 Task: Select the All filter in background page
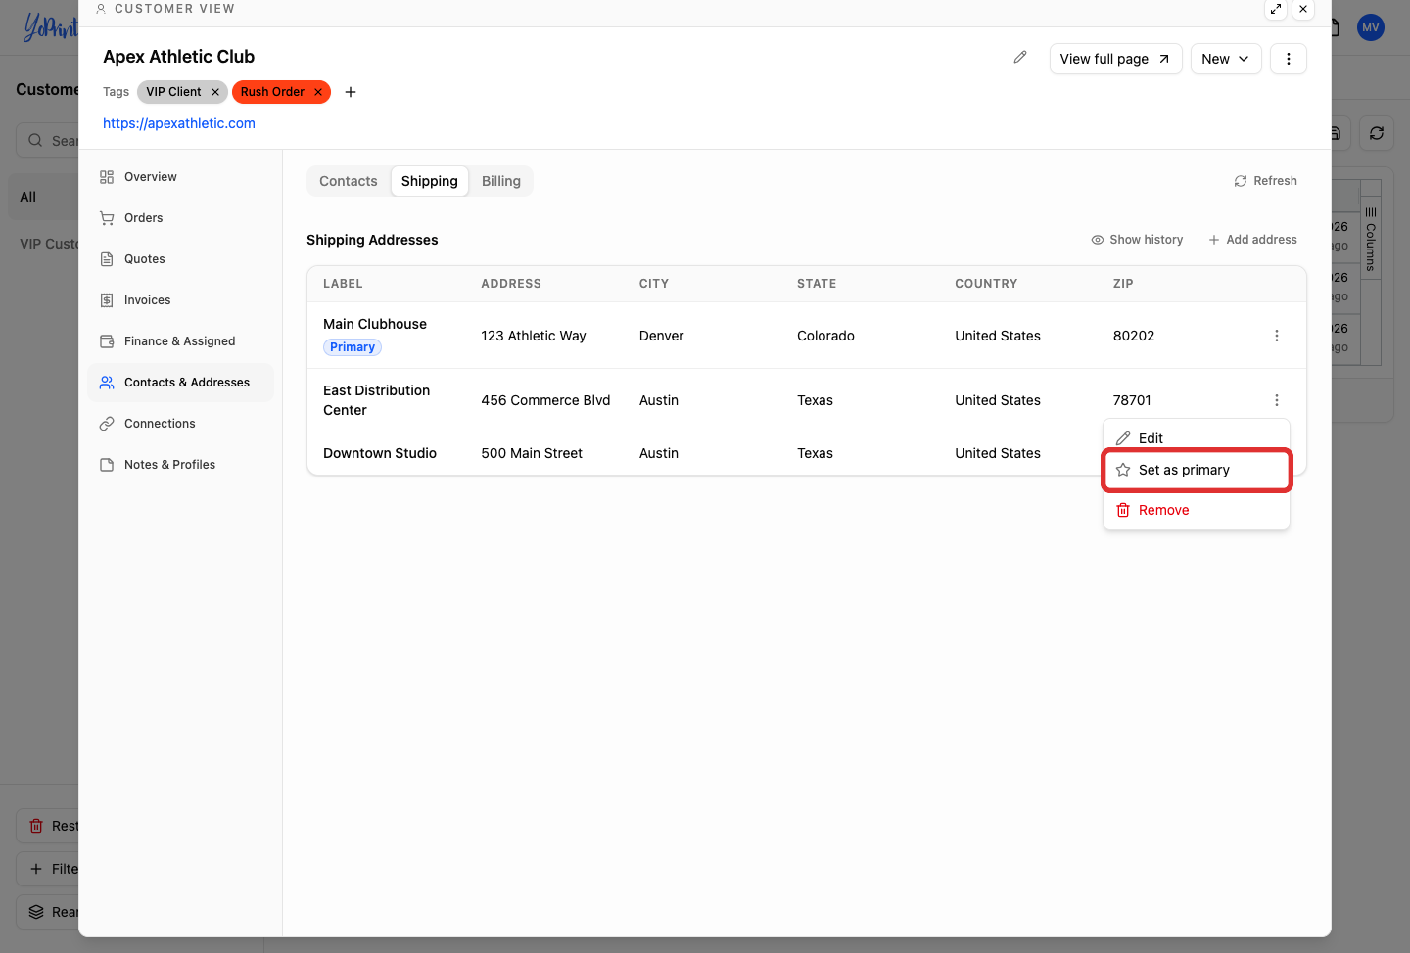43,197
